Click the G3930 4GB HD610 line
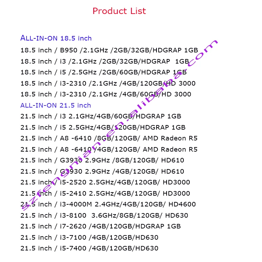The width and height of the screenshot is (262, 262). pos(102,171)
